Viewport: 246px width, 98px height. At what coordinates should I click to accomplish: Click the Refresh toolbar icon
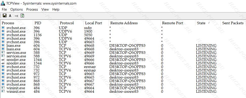click(x=22, y=15)
